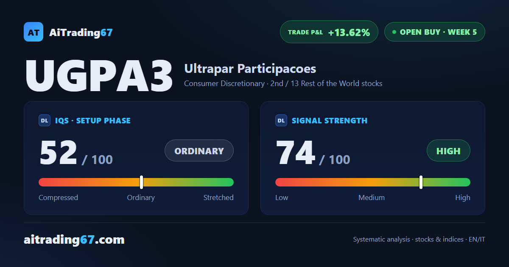Click the green status dot in Open Buy badge
The width and height of the screenshot is (509, 267).
394,32
